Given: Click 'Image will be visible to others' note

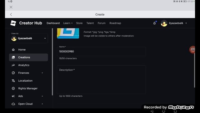Looking at the screenshot, I should [109, 36].
